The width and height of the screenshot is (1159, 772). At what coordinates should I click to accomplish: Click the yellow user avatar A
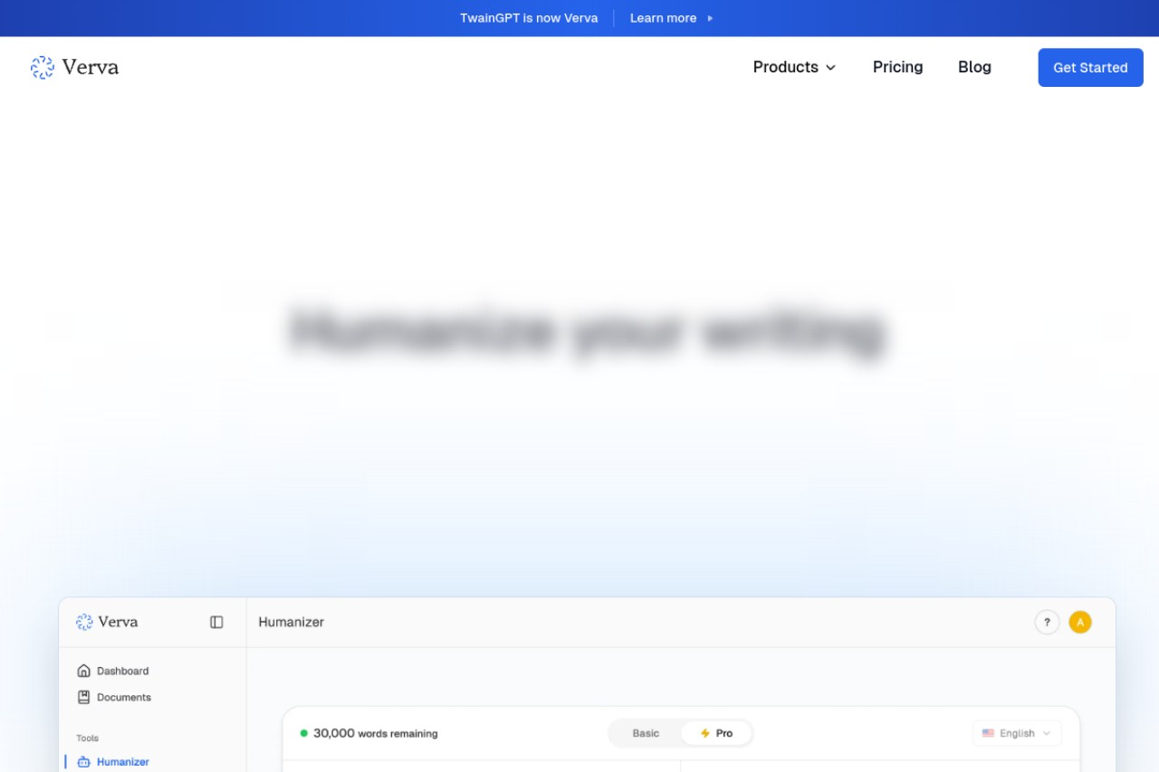click(x=1080, y=622)
